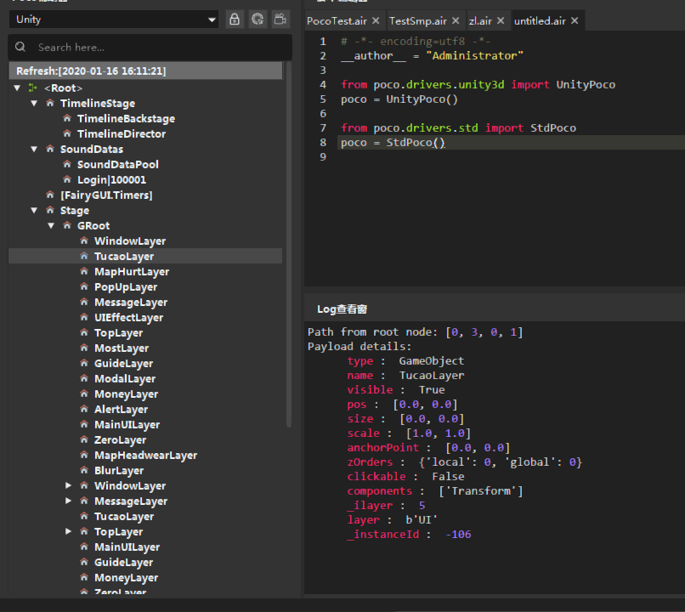Image resolution: width=685 pixels, height=612 pixels.
Task: Select the first WindowLayer row under GRoot
Action: 130,241
